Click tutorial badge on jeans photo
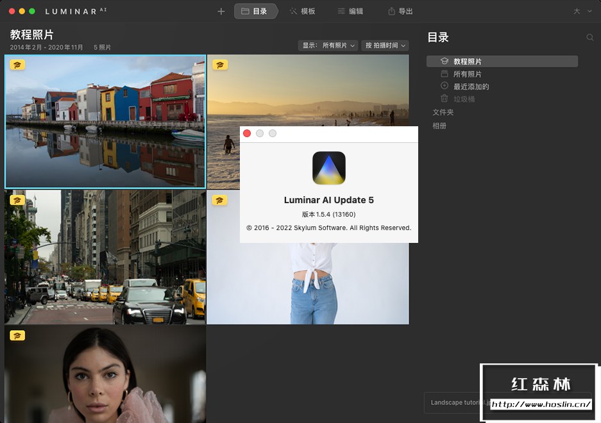This screenshot has height=423, width=601. click(x=219, y=200)
